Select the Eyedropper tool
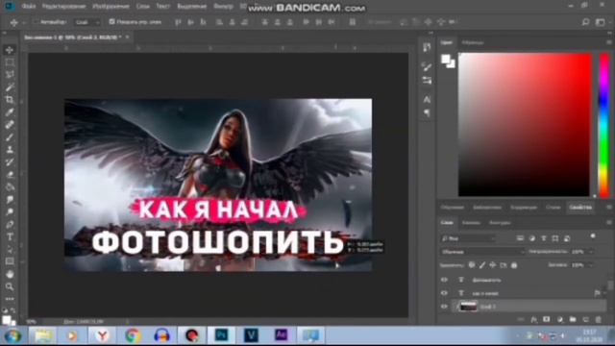 [10, 112]
